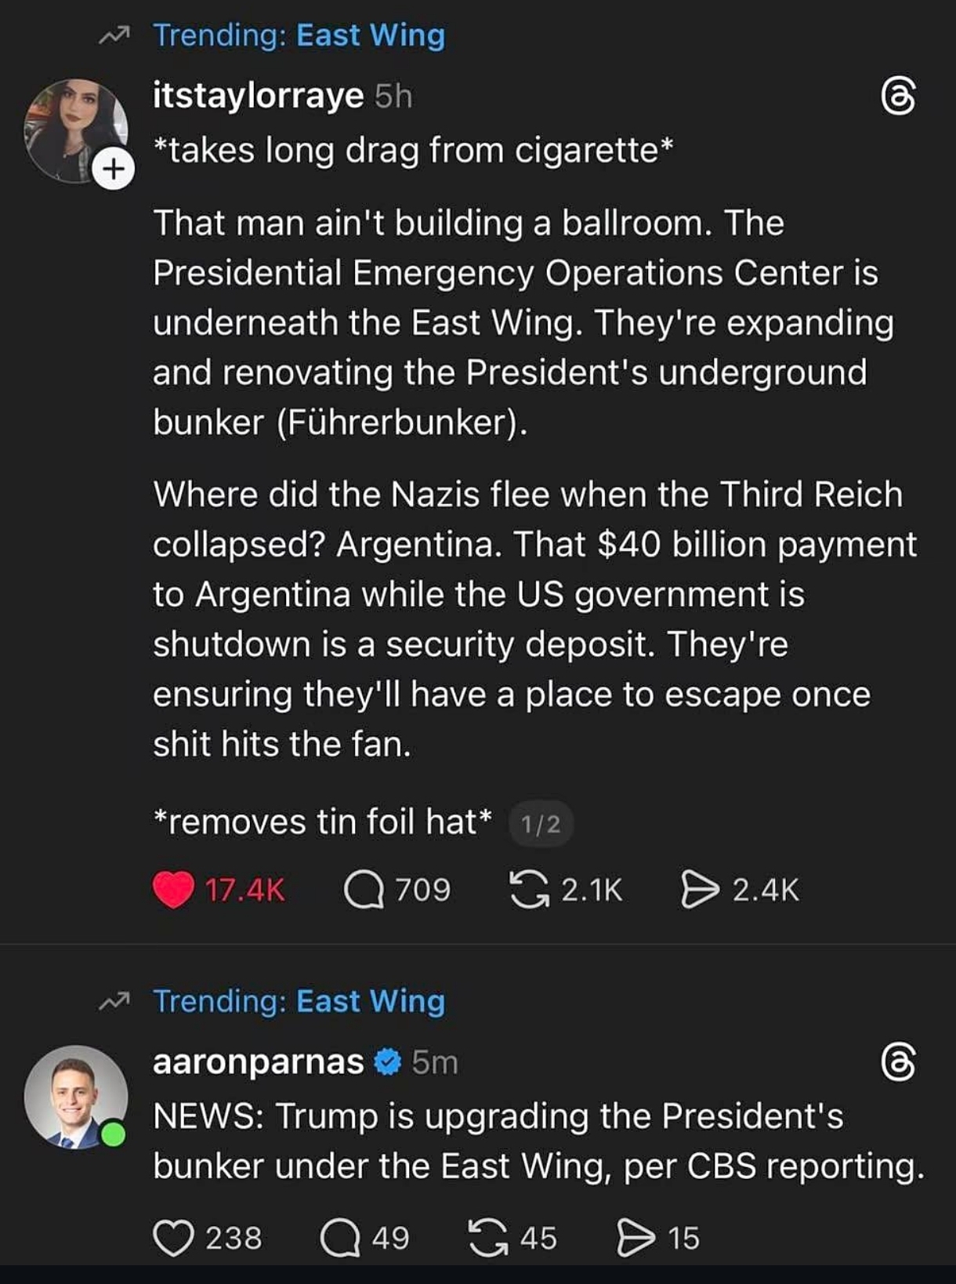View aaronparnas's profile photo
The image size is (956, 1284).
point(74,1097)
